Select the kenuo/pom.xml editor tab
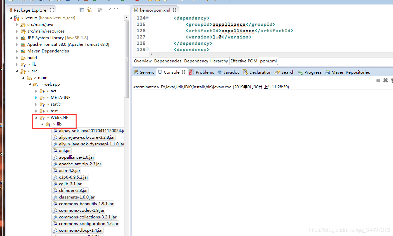The height and width of the screenshot is (236, 393). pyautogui.click(x=155, y=10)
